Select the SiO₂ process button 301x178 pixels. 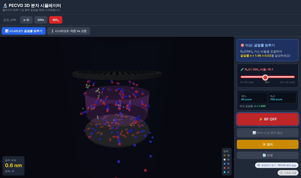coord(56,20)
